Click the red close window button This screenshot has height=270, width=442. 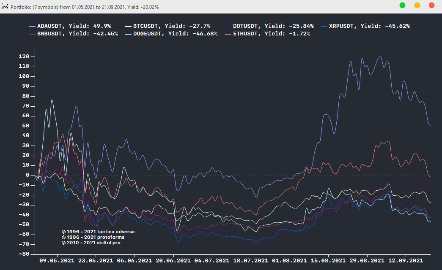431,5
